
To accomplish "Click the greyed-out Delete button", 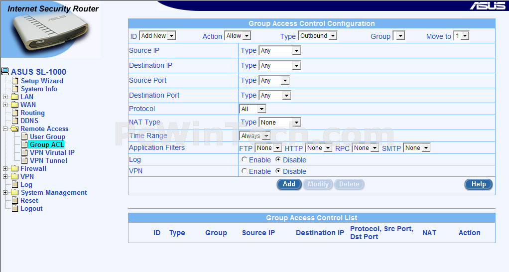I will tap(349, 184).
